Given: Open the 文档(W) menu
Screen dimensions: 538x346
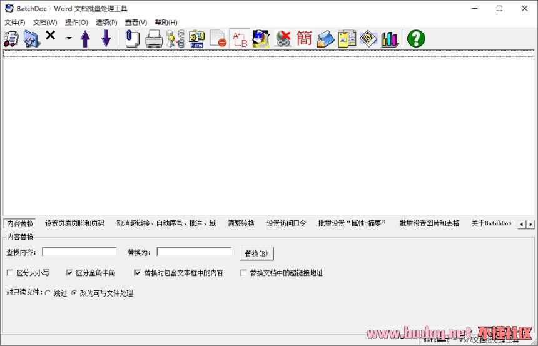Looking at the screenshot, I should pyautogui.click(x=45, y=23).
